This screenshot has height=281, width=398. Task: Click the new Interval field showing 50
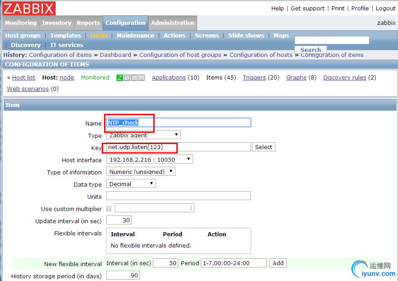(166, 263)
